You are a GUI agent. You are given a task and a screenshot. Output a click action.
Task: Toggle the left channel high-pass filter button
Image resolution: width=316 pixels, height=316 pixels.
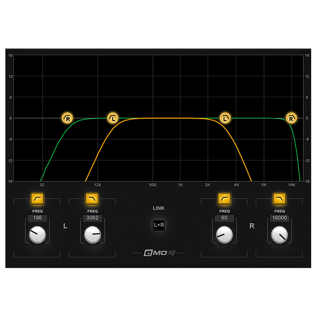[37, 199]
